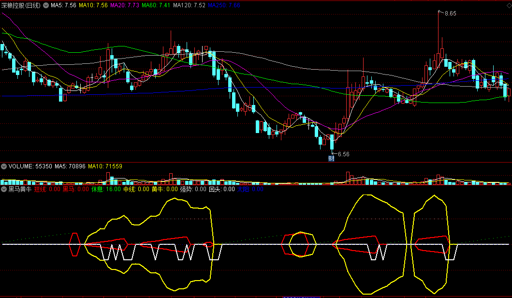Select the blue MA250: 7.66 label
Viewport: 512px width, 298px height.
pos(224,5)
